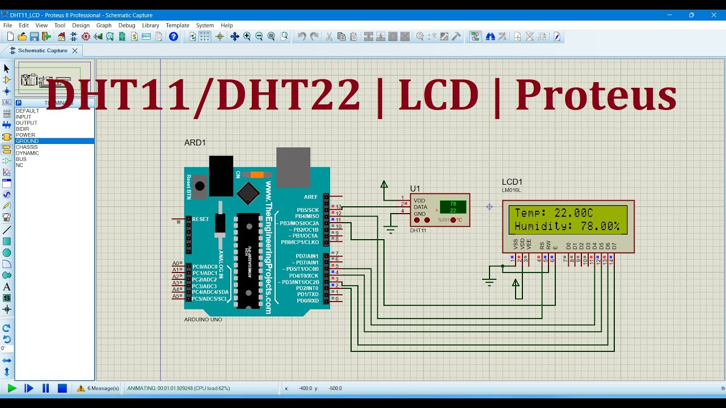Play the simulation
726x408 pixels.
click(12, 388)
